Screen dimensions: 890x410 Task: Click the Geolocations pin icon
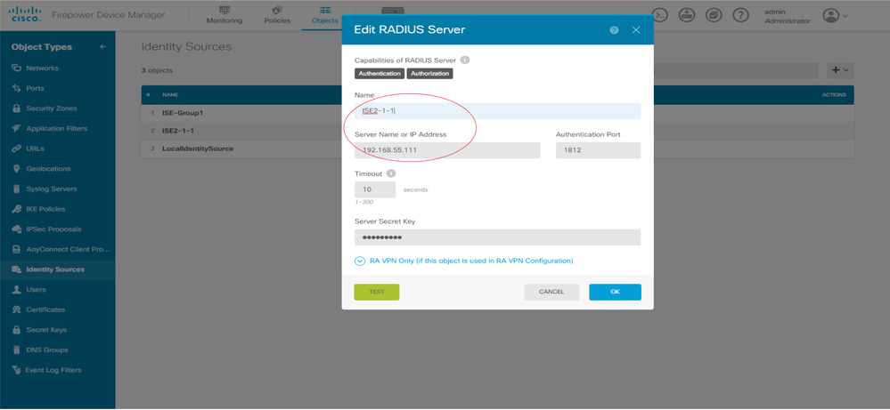click(16, 169)
